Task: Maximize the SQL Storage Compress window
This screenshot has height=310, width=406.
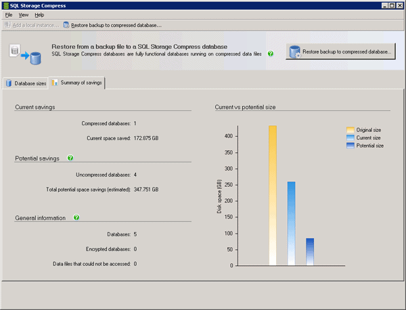Action: coord(392,5)
